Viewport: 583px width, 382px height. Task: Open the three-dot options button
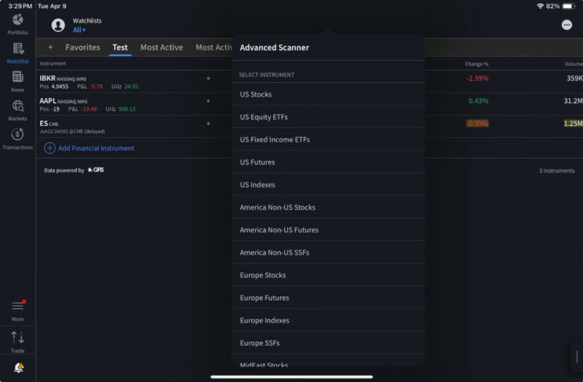pyautogui.click(x=567, y=25)
